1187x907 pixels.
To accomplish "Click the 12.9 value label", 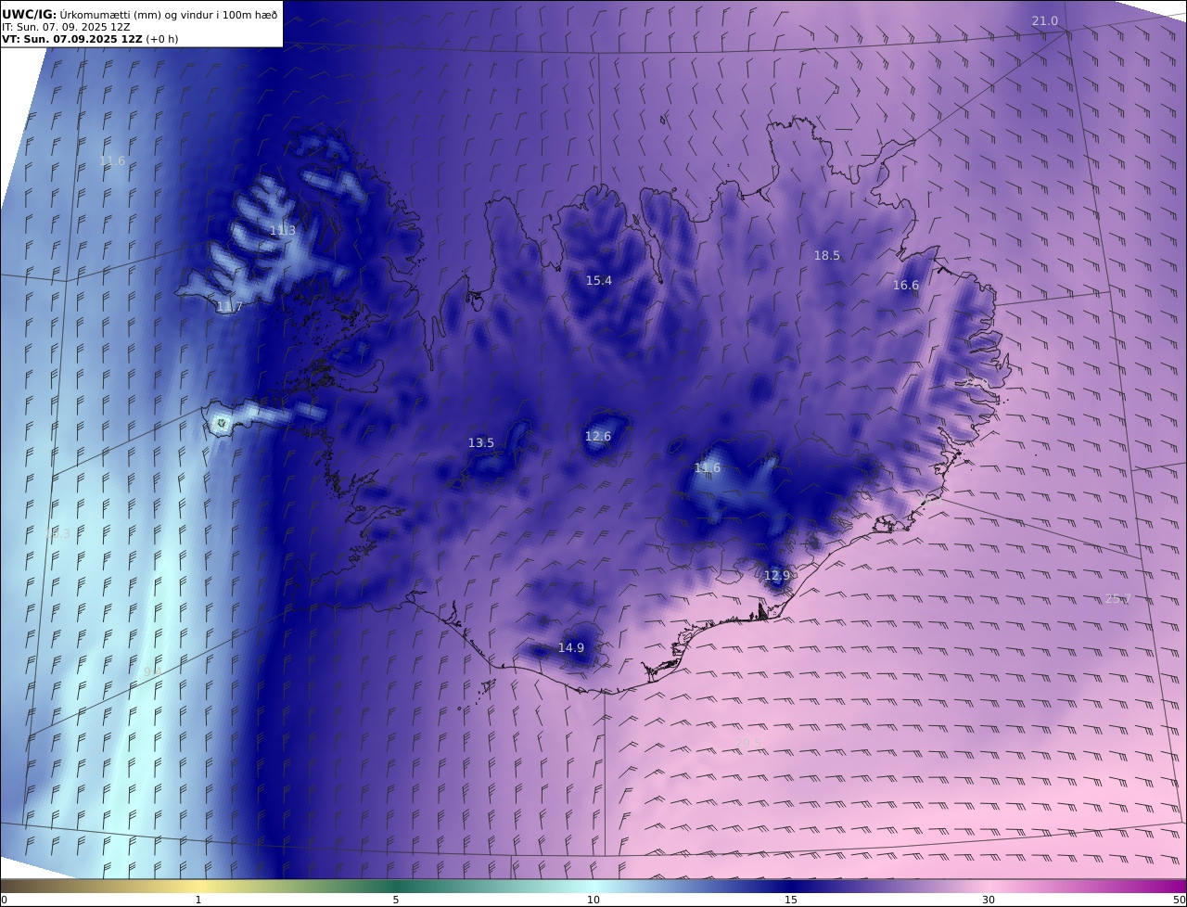I will tap(777, 576).
